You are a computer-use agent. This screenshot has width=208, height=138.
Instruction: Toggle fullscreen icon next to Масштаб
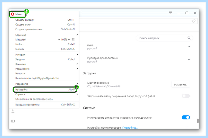pyautogui.click(x=73, y=39)
